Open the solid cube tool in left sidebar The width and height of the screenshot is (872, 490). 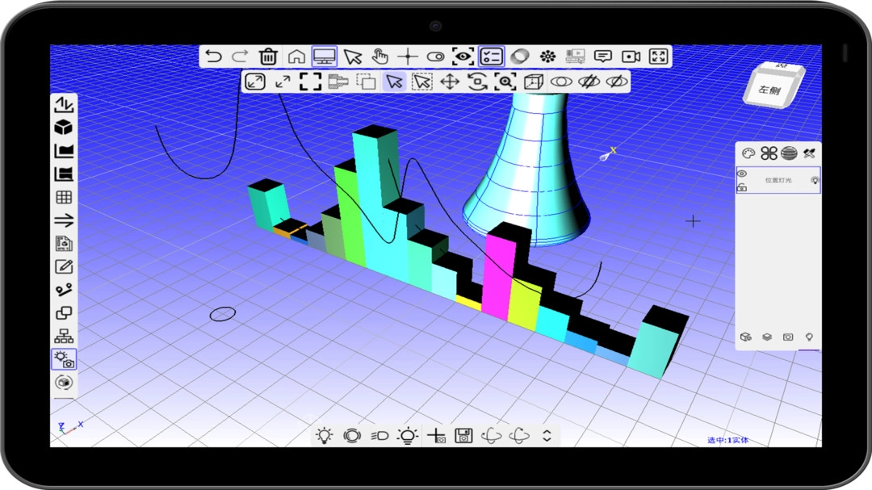coord(63,128)
